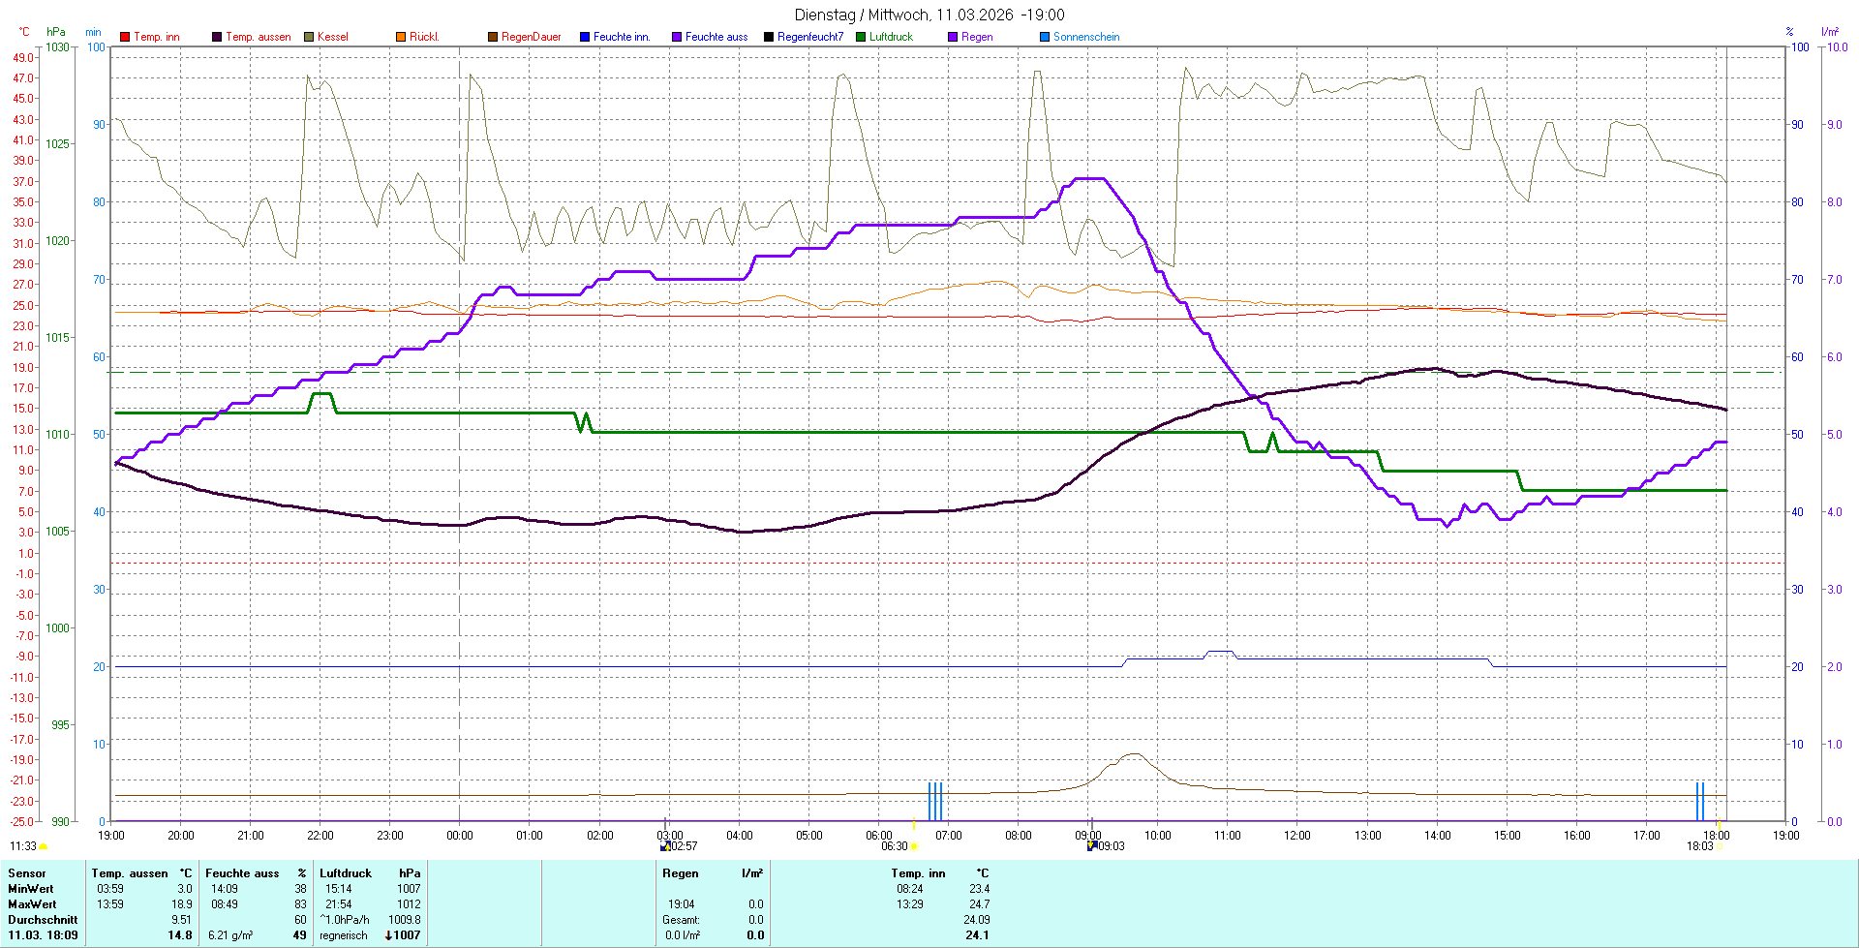Click the olive Kessel legend square
The width and height of the screenshot is (1859, 948).
pos(309,37)
